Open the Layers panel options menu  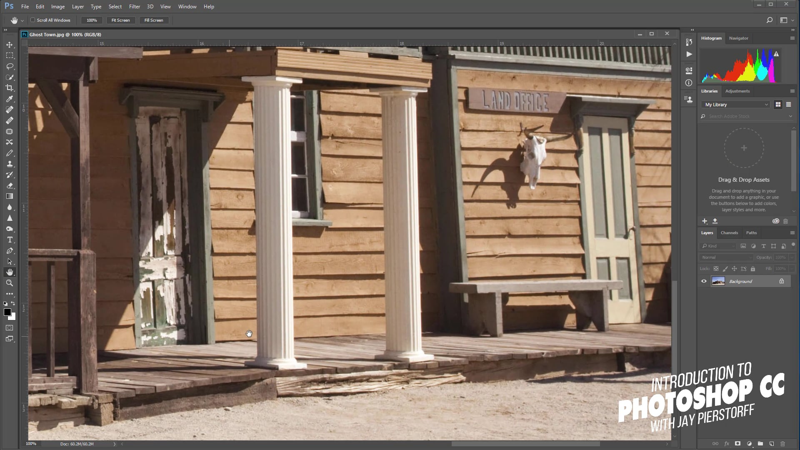pyautogui.click(x=792, y=233)
